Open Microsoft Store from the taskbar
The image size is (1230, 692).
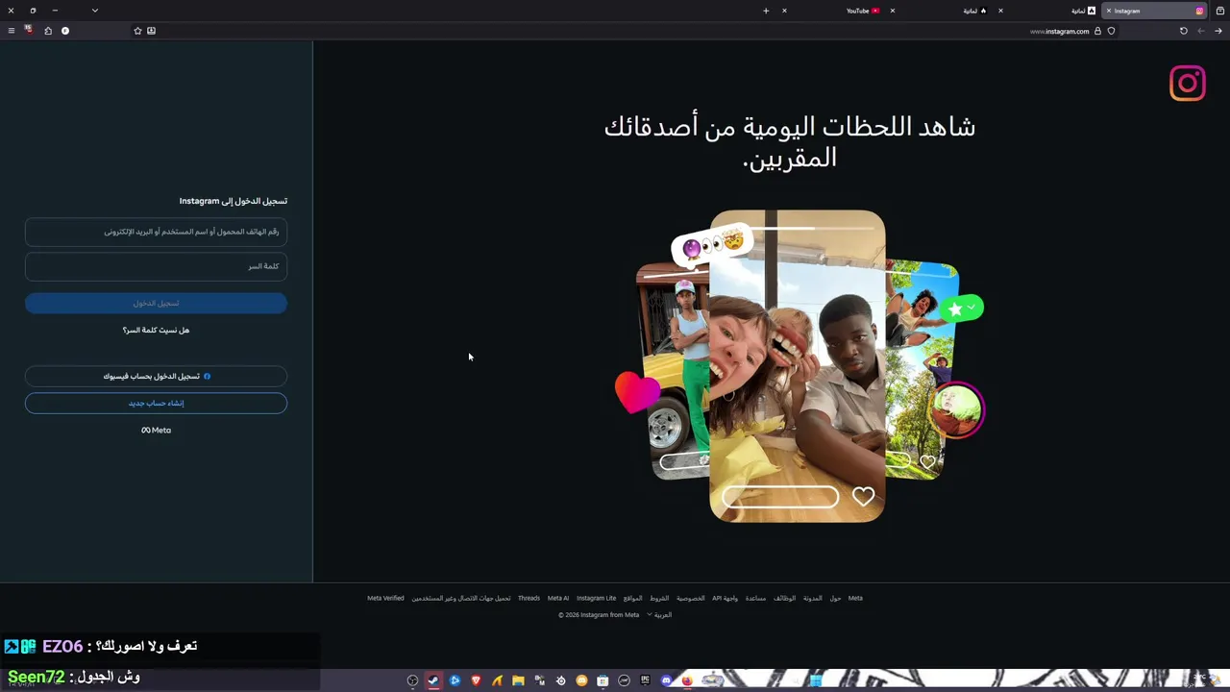point(603,680)
